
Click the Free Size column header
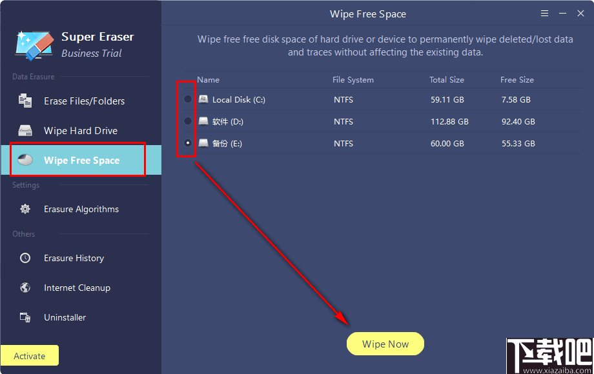click(x=517, y=80)
